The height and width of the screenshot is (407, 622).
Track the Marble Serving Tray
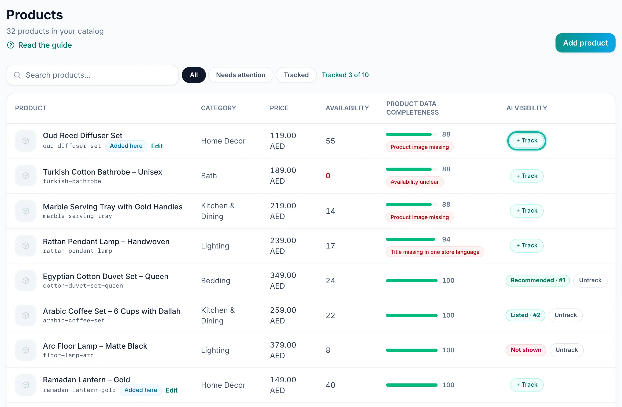coord(527,211)
